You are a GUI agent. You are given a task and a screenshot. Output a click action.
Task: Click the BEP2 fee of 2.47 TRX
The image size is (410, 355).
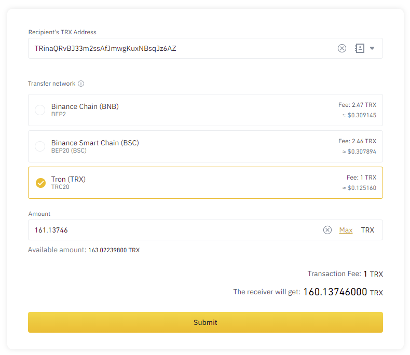tap(357, 105)
